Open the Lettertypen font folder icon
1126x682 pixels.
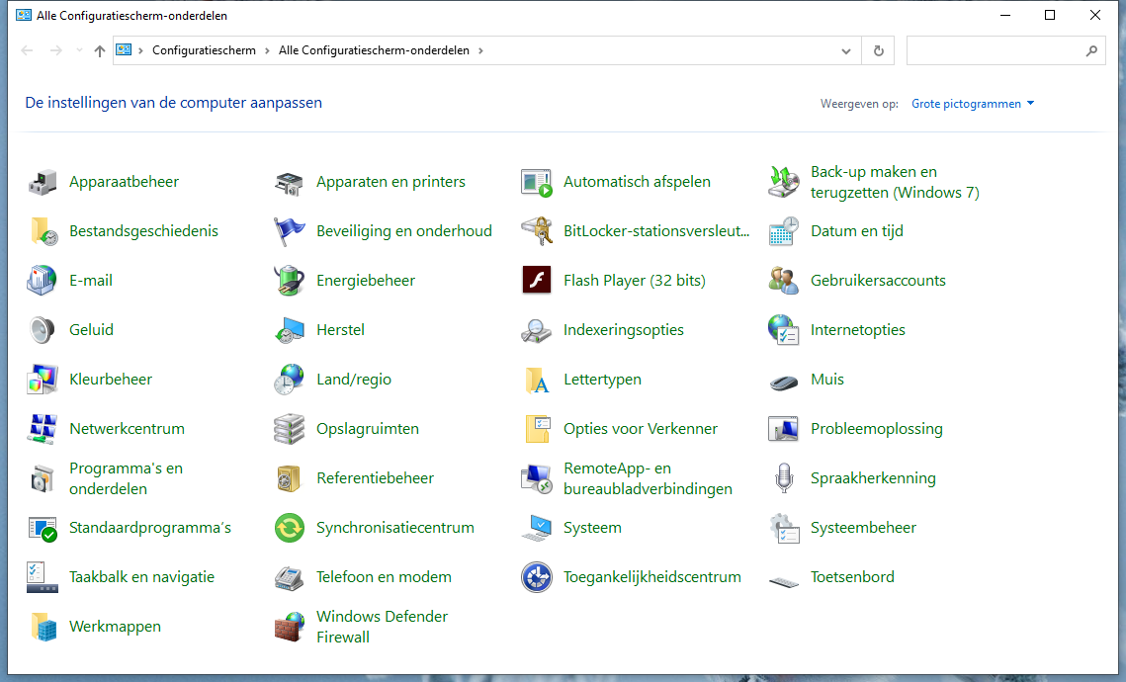[537, 380]
